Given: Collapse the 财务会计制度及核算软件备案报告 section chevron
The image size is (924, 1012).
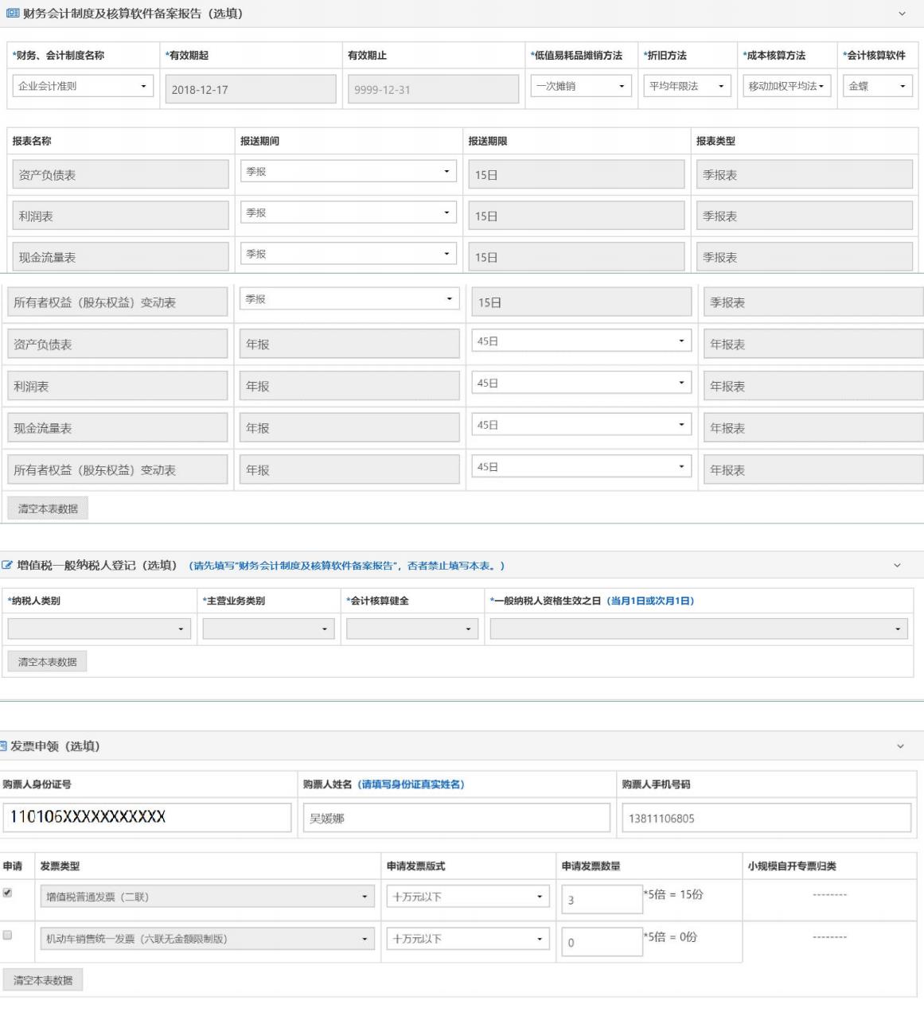Looking at the screenshot, I should coord(902,14).
